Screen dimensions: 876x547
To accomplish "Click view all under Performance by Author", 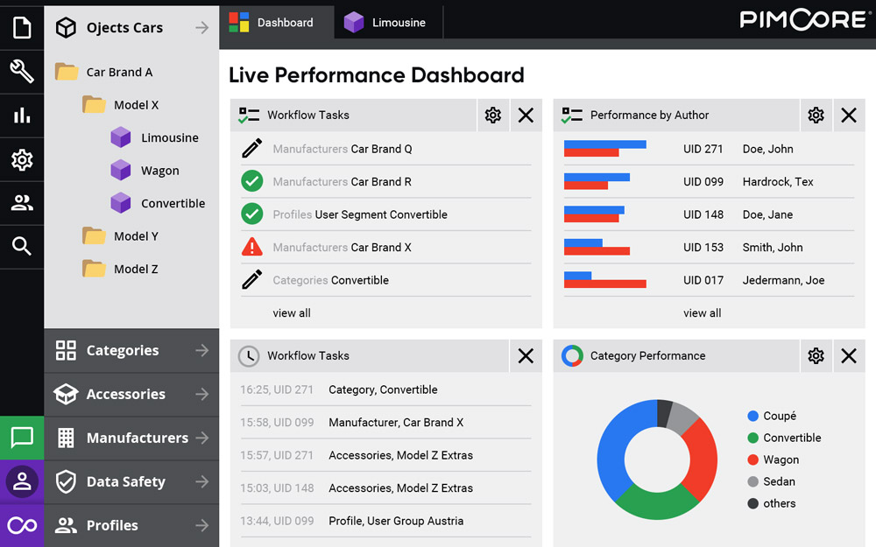I will 703,313.
